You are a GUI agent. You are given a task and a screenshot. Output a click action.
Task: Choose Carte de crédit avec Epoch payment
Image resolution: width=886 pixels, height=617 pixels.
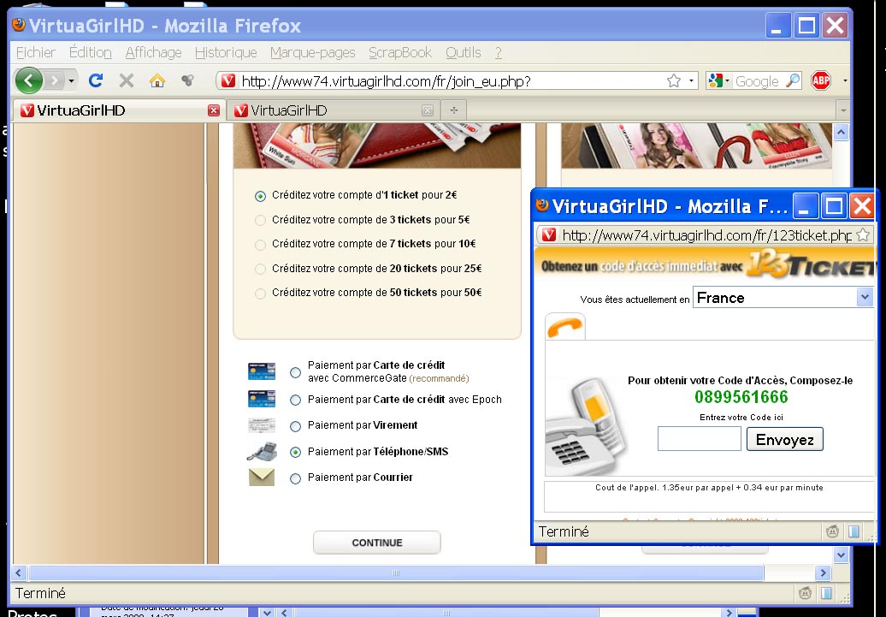pyautogui.click(x=295, y=400)
